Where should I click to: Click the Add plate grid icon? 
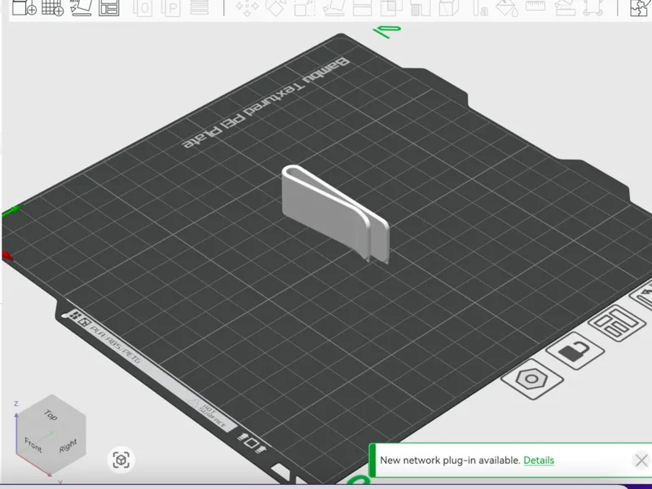click(52, 7)
